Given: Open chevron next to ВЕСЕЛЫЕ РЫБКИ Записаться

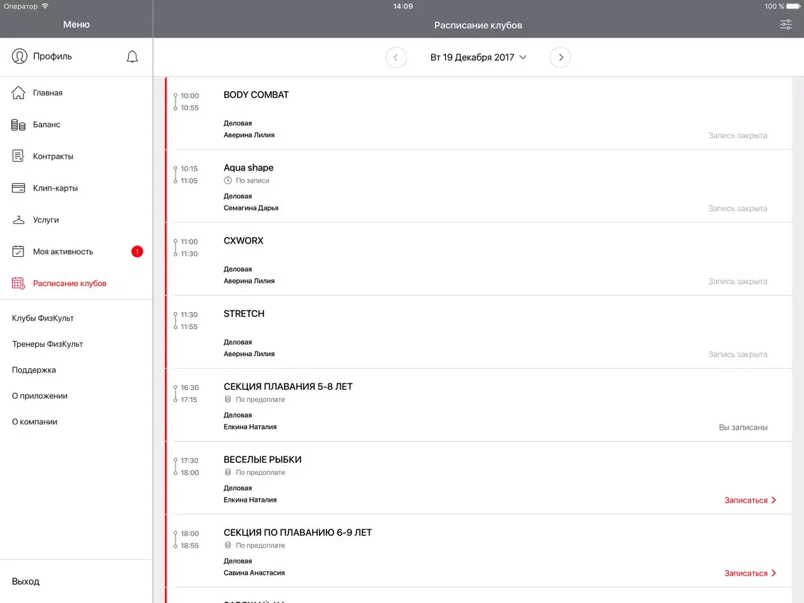Looking at the screenshot, I should 774,500.
